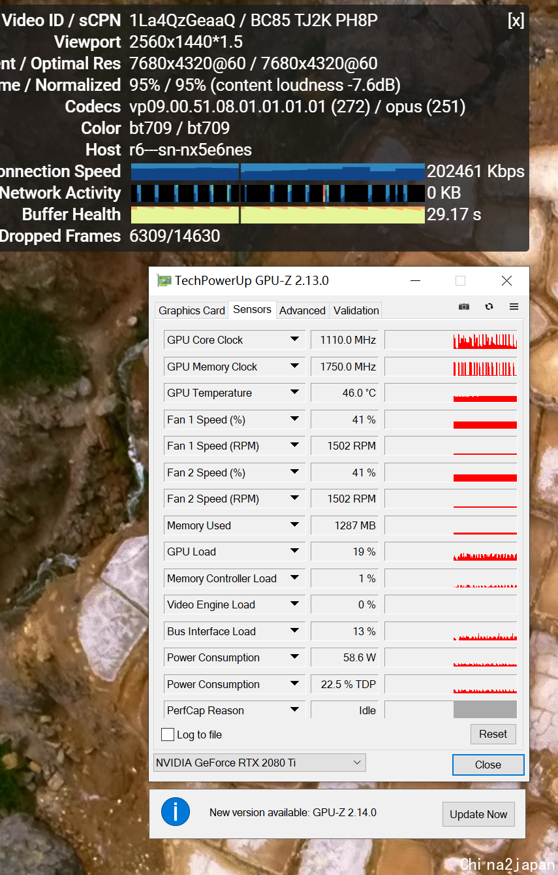Open the Memory Used sensor dropdown
This screenshot has height=875, width=558.
pos(295,525)
